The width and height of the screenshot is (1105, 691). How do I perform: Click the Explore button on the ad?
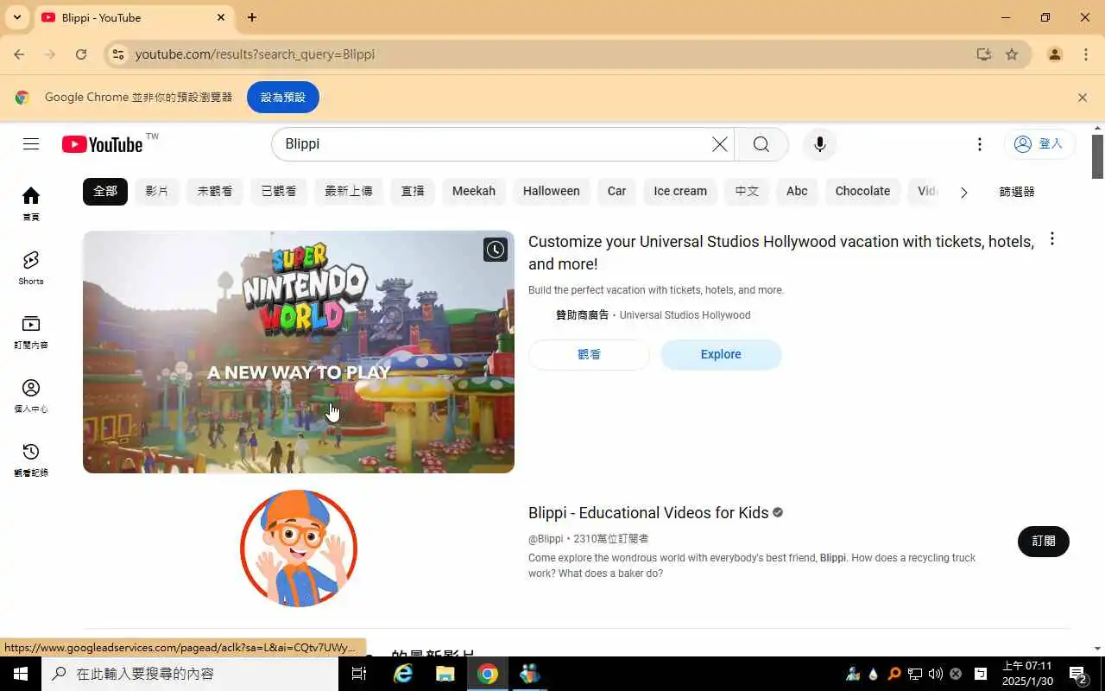point(721,355)
